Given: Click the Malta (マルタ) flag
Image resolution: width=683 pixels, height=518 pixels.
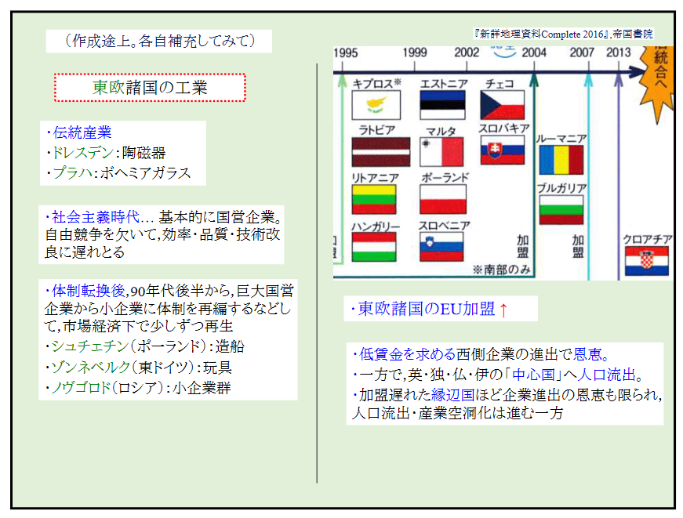Looking at the screenshot, I should coord(442,151).
